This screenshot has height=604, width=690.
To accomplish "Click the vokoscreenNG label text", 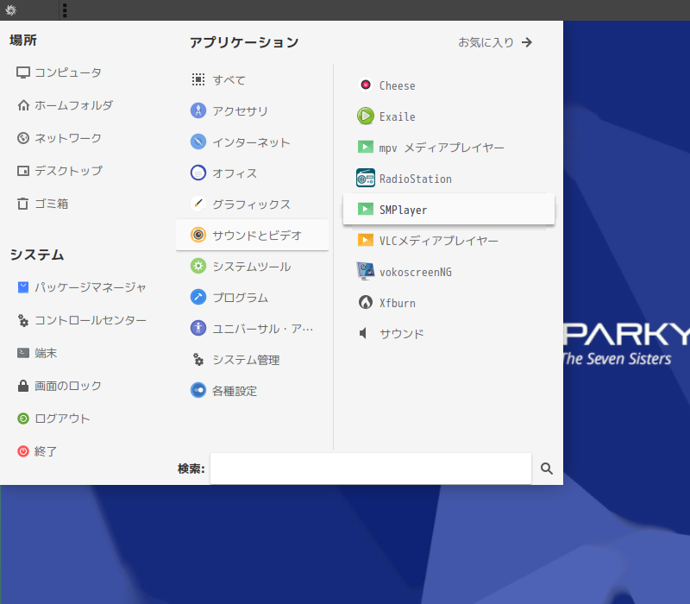I will pyautogui.click(x=416, y=272).
